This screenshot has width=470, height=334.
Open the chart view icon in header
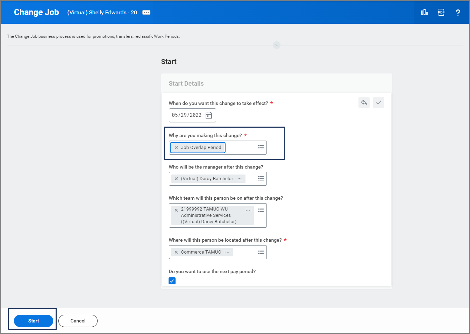[x=424, y=13]
